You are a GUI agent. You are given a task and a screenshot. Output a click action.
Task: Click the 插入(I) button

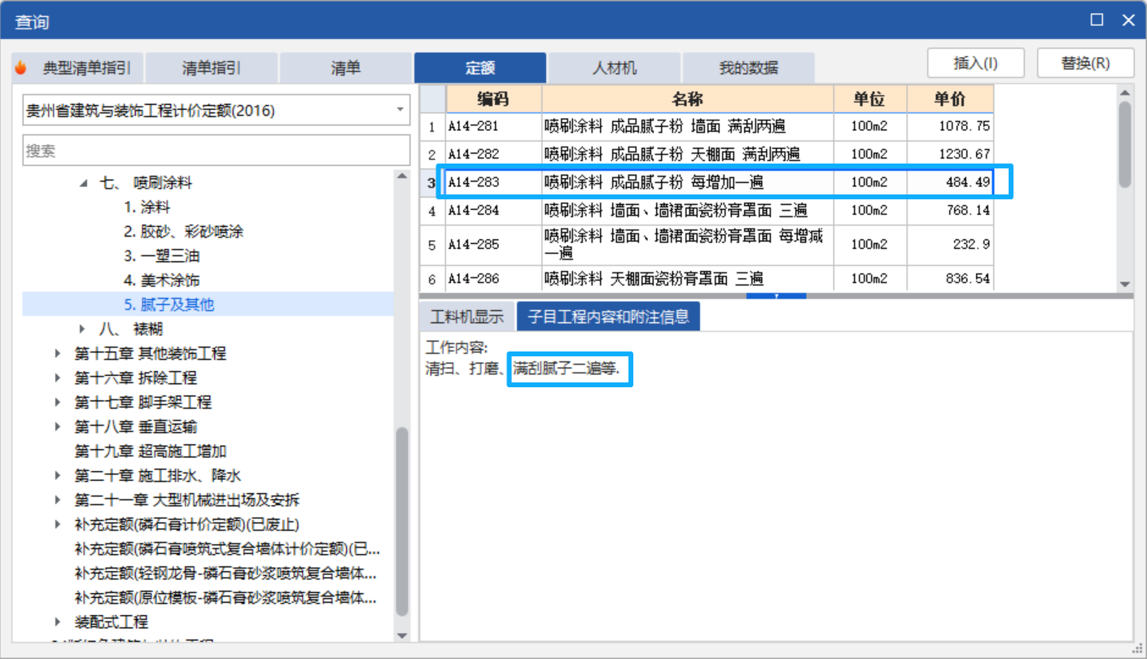pyautogui.click(x=975, y=63)
